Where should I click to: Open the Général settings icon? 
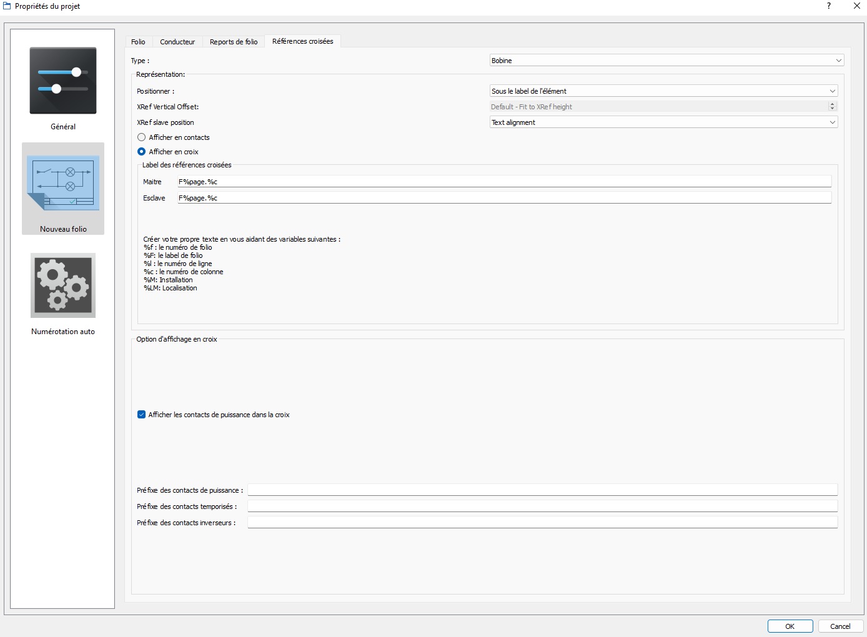(x=63, y=81)
